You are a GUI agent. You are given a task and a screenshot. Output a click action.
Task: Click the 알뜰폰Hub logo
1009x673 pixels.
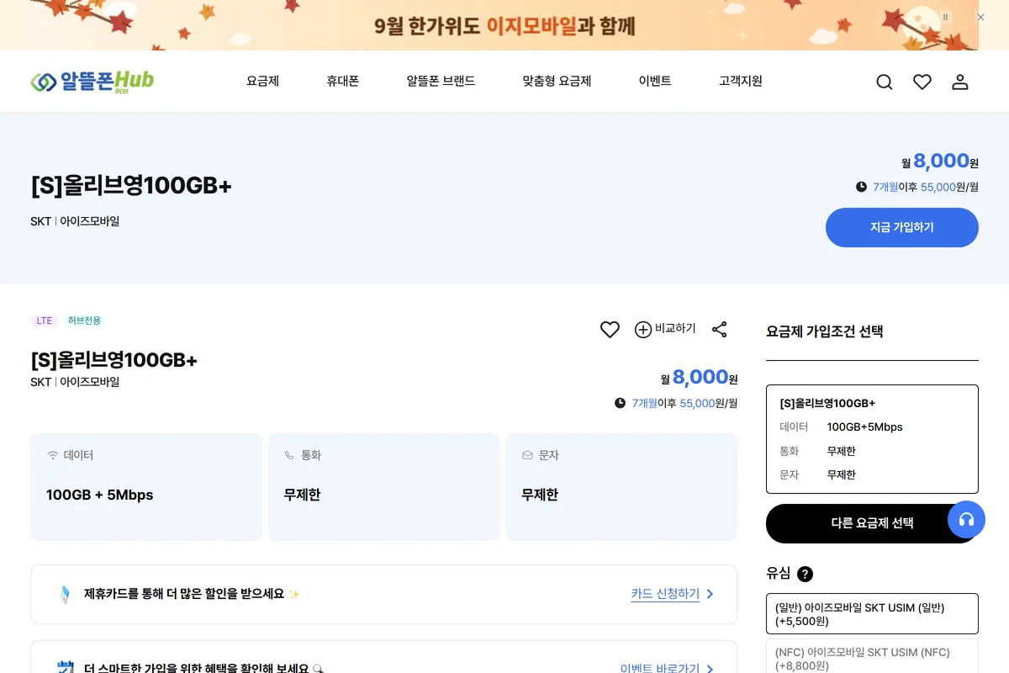(92, 82)
